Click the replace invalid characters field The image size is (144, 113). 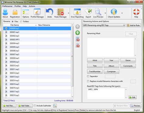133,81
